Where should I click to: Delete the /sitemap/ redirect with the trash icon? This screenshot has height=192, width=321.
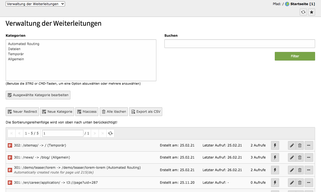(x=300, y=145)
